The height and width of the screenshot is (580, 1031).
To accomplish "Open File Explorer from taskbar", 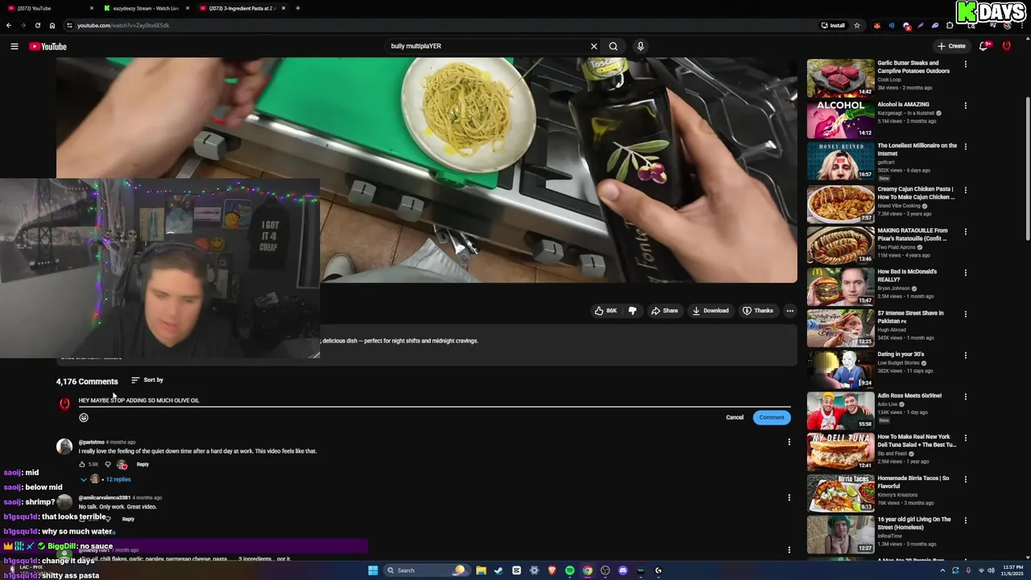I will coord(481,570).
